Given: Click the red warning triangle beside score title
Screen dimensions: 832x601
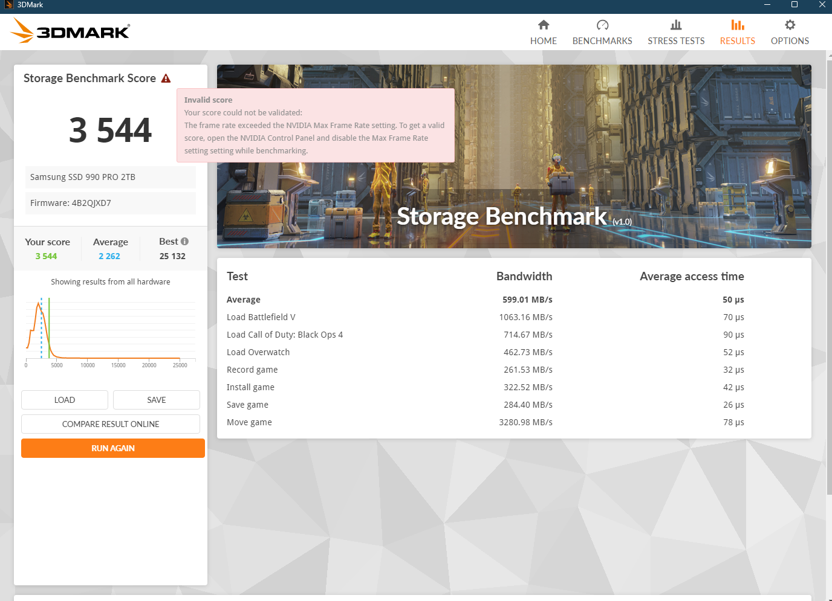Looking at the screenshot, I should pyautogui.click(x=166, y=79).
